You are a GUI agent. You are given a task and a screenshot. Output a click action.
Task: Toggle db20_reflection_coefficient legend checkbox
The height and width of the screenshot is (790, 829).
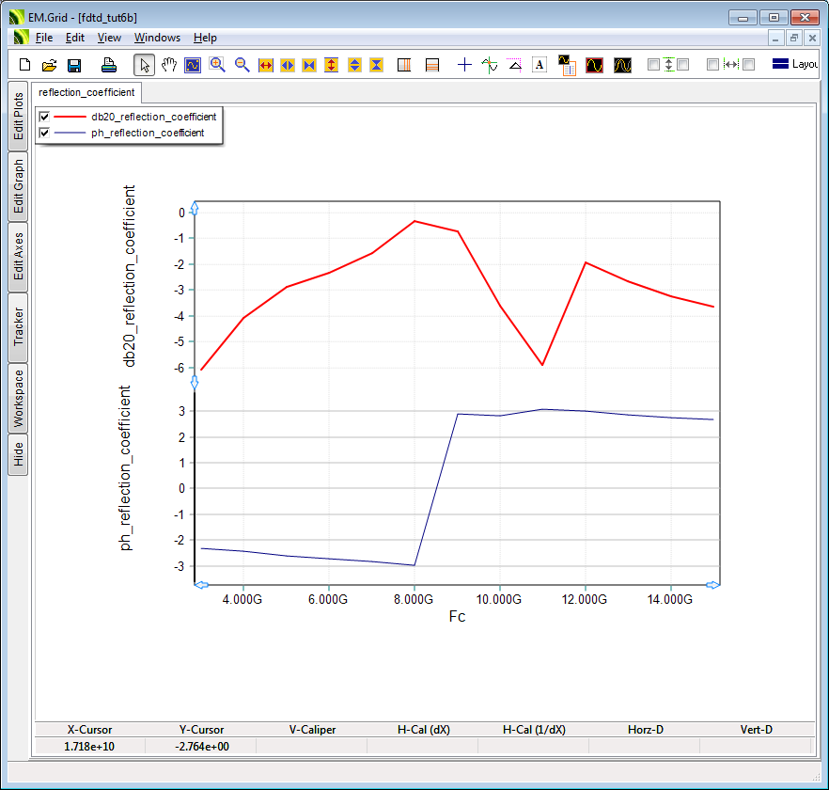(x=44, y=117)
